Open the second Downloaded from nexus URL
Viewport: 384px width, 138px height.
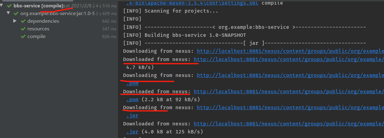(x=289, y=91)
